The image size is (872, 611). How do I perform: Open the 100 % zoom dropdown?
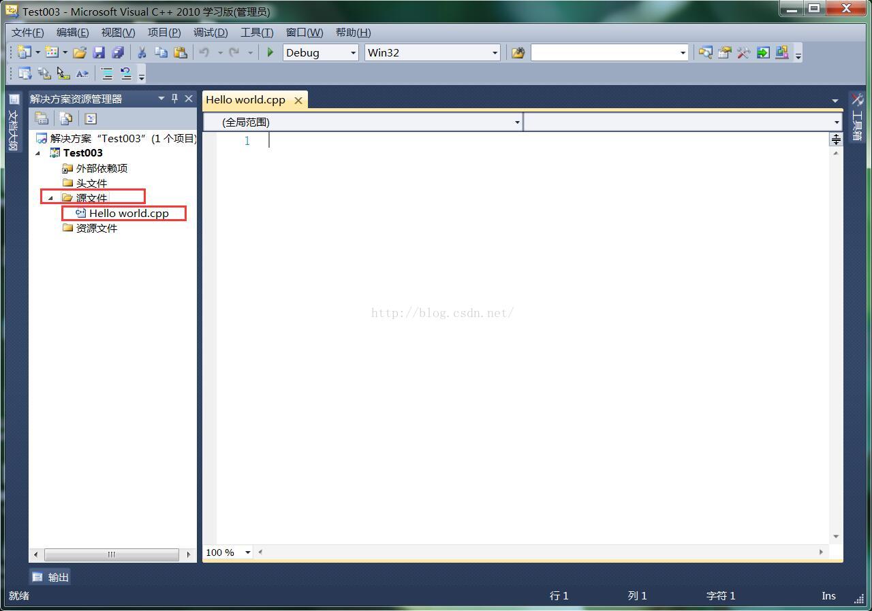click(x=248, y=552)
